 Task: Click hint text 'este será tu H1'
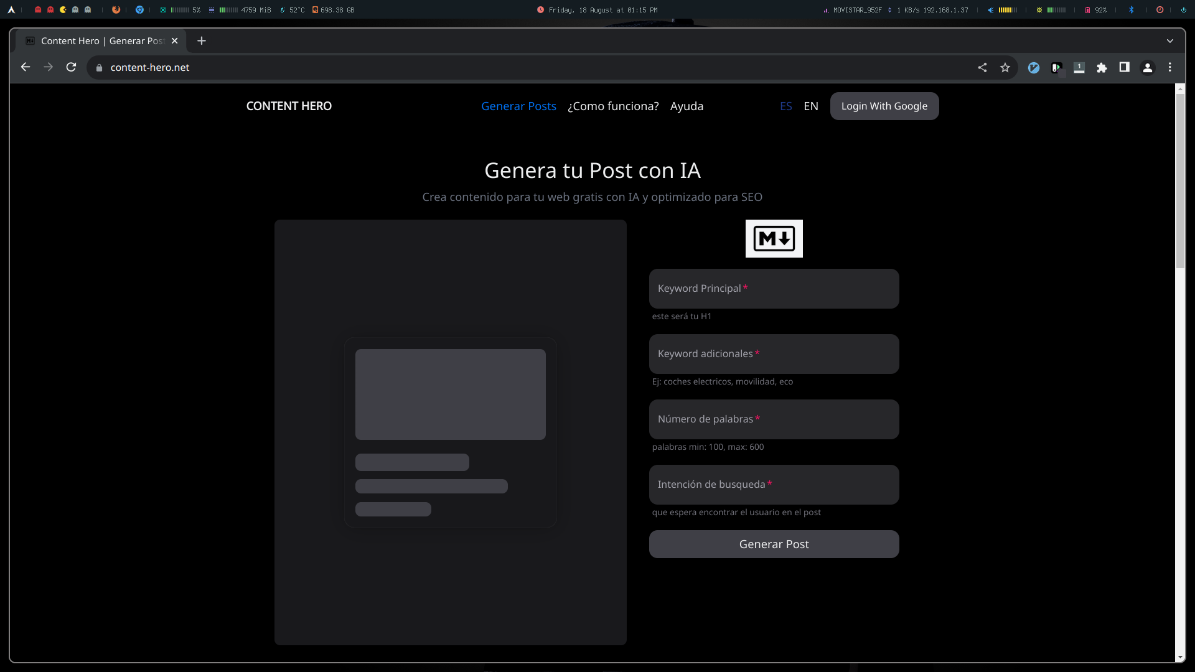tap(682, 317)
